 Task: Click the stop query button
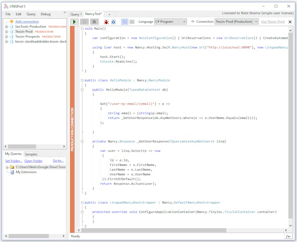click(x=94, y=22)
